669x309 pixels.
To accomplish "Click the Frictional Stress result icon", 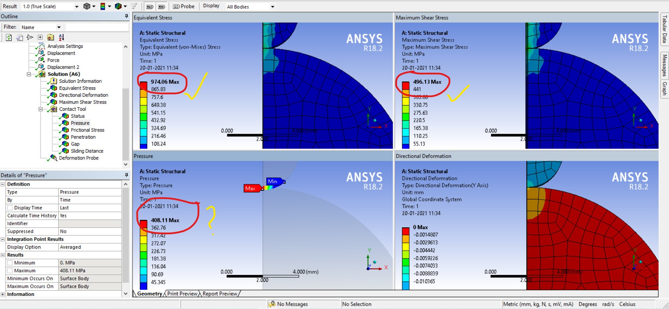I will tap(65, 130).
